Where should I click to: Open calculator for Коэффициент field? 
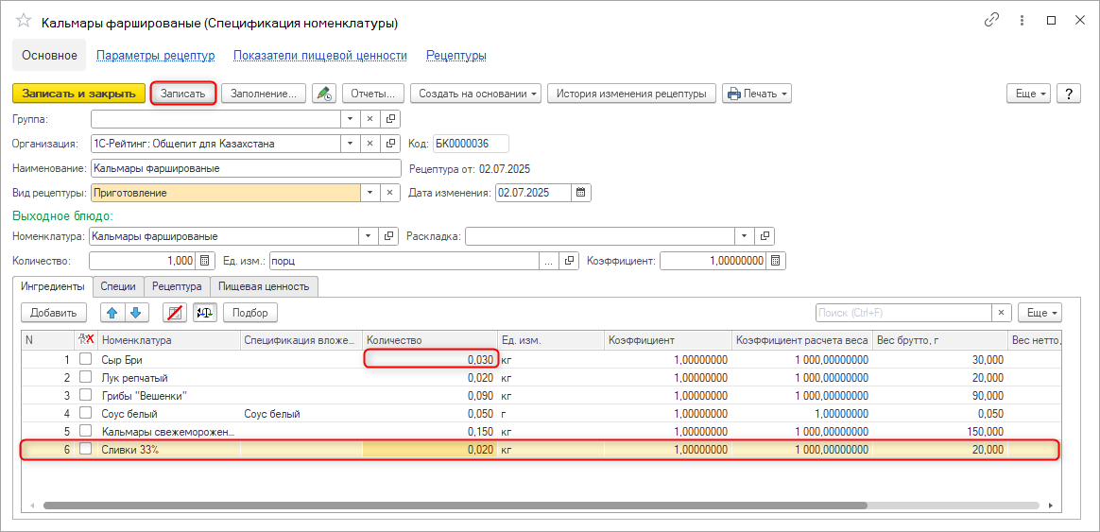[x=777, y=261]
